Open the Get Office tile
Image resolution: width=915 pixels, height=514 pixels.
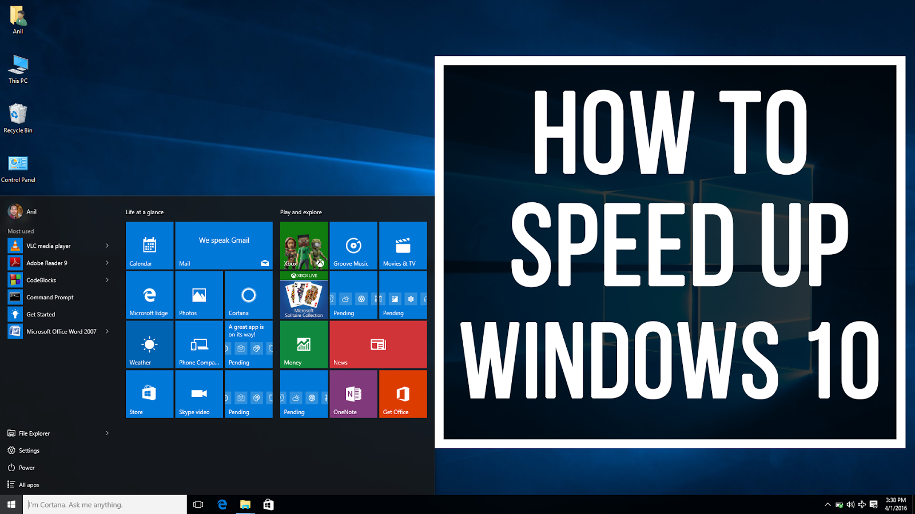coord(403,394)
